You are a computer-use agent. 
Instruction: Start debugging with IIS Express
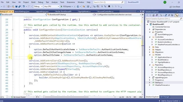[x=66, y=7]
